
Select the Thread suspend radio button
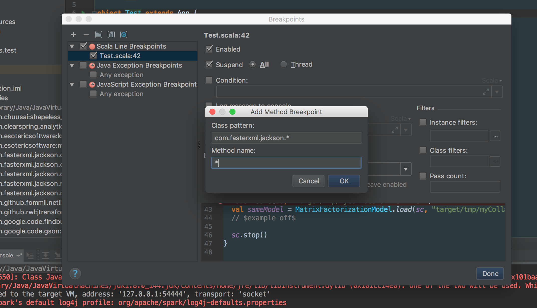(284, 64)
